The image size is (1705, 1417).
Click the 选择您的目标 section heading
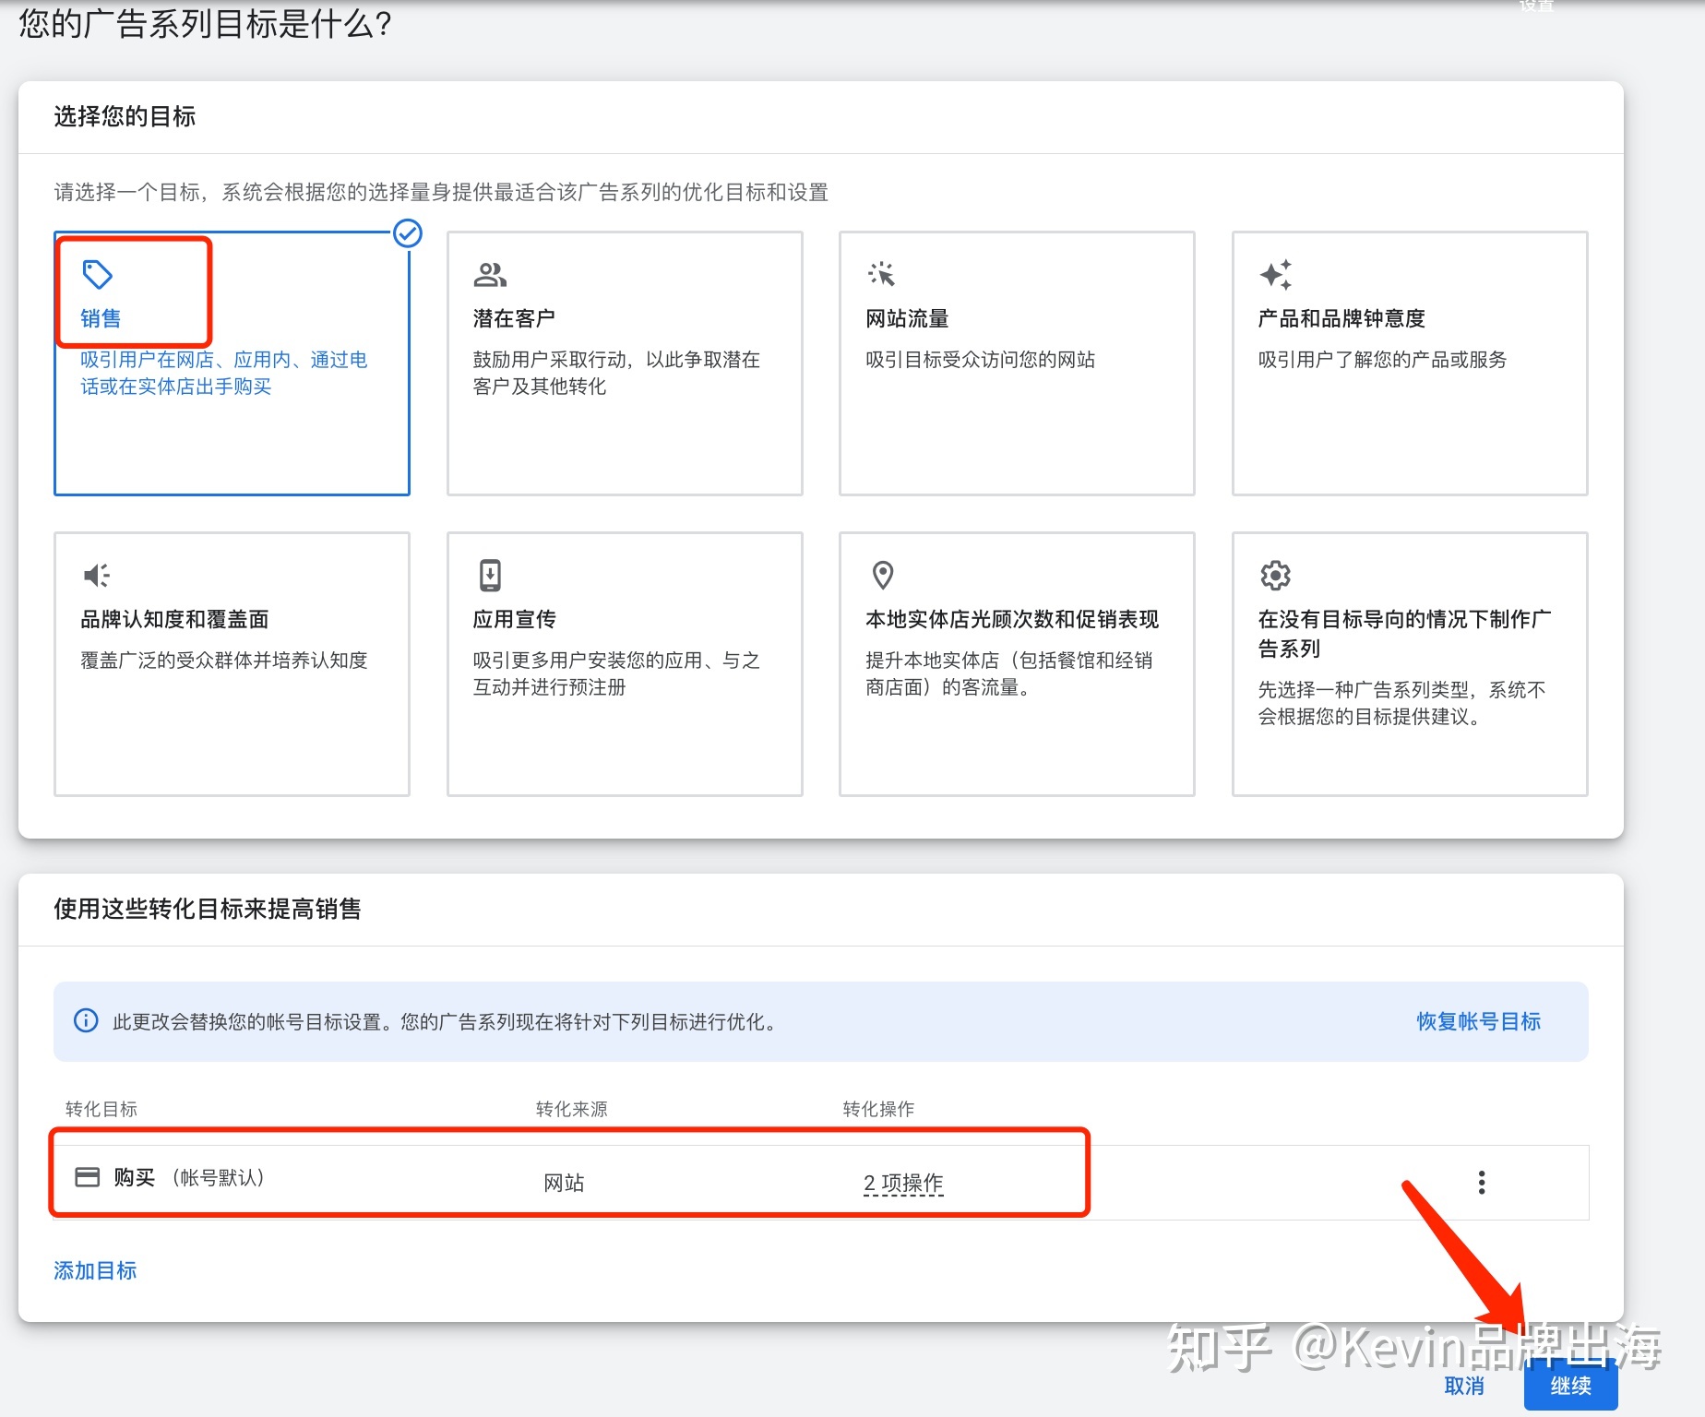125,116
